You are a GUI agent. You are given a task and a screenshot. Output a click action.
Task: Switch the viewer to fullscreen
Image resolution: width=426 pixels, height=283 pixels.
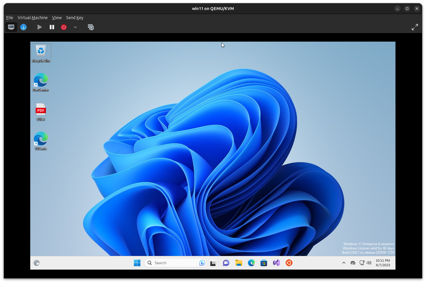[415, 27]
